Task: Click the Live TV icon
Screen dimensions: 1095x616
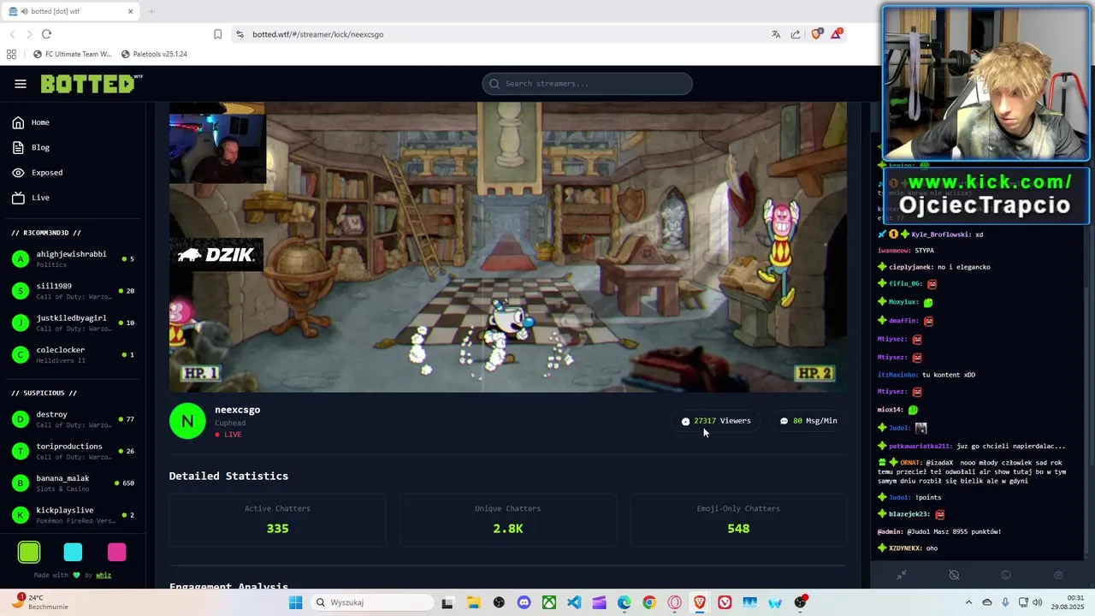Action: pos(18,198)
